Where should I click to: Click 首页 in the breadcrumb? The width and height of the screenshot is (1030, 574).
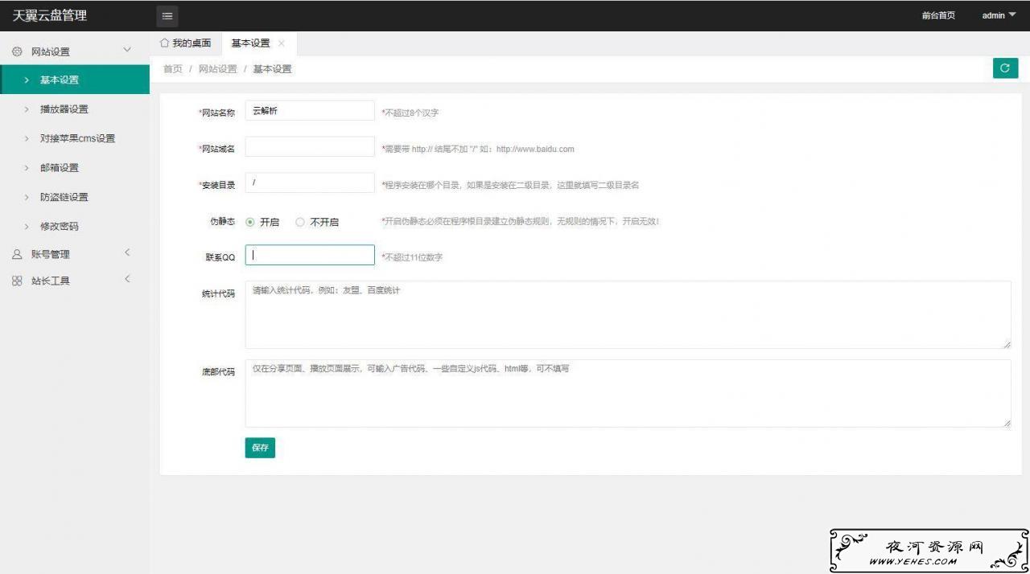173,69
